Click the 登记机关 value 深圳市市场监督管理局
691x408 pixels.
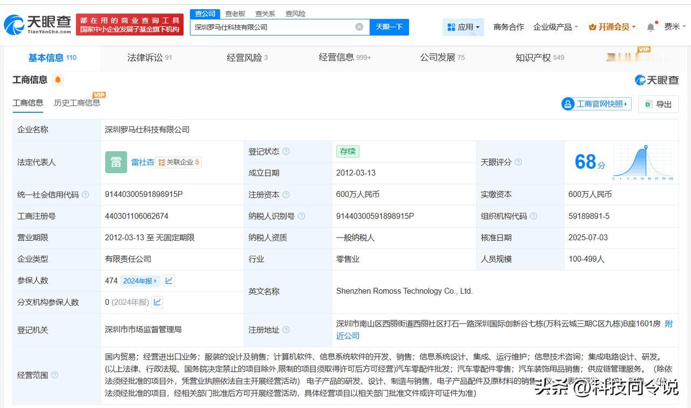coord(143,329)
